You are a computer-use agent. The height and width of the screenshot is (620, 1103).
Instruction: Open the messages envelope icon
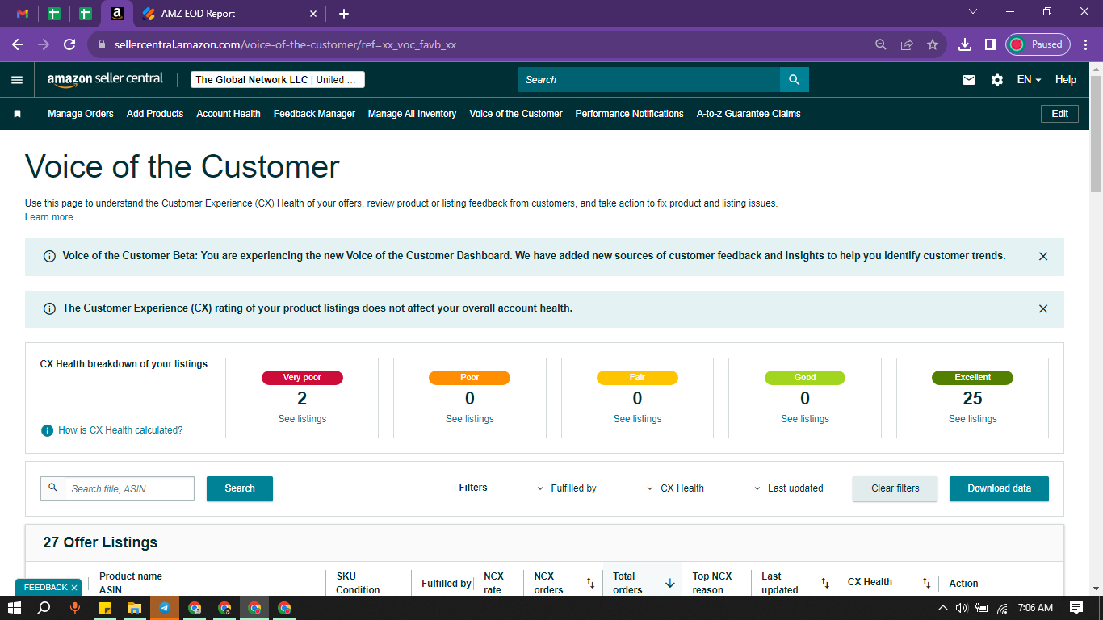tap(969, 79)
